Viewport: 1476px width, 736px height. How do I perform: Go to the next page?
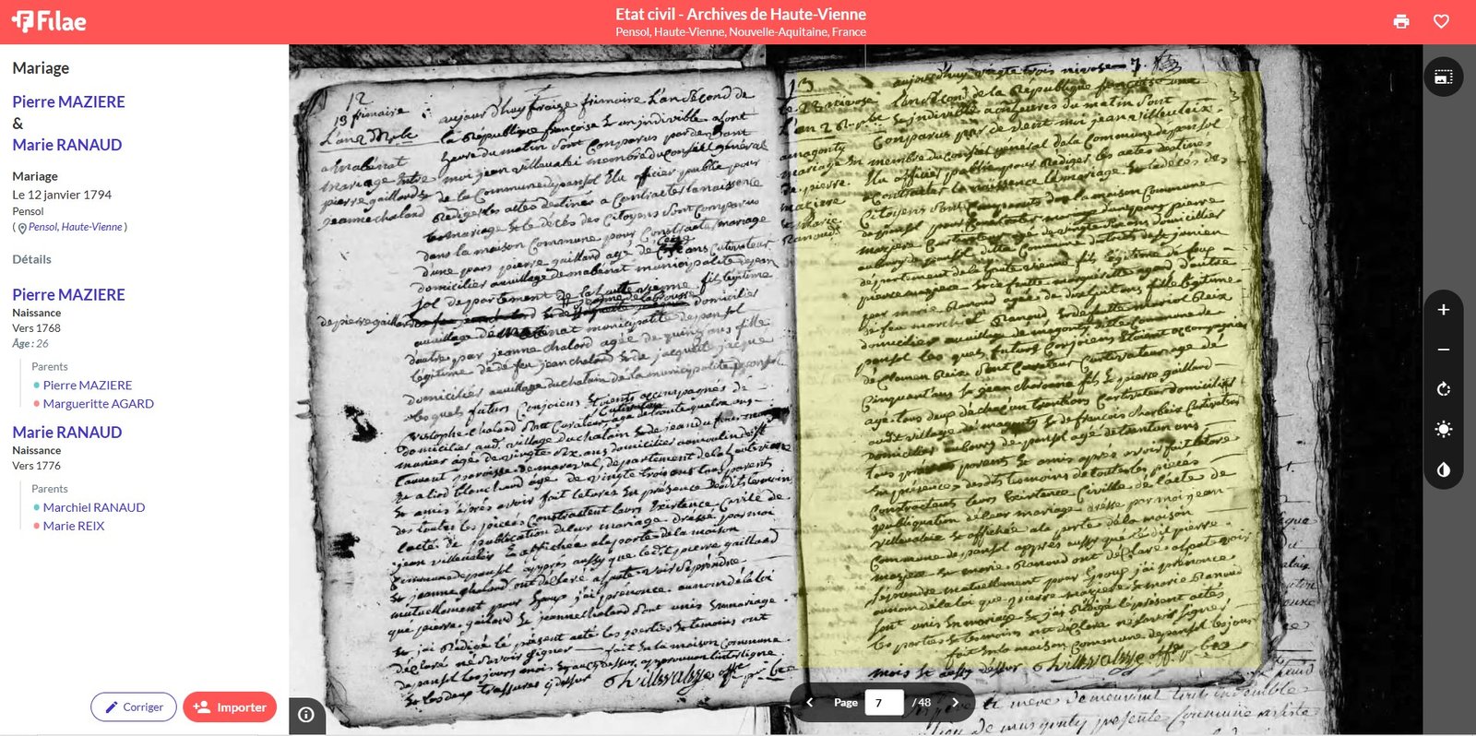(x=955, y=703)
